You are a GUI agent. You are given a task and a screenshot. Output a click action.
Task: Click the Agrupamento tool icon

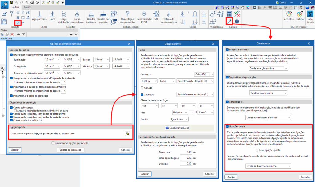(39, 14)
